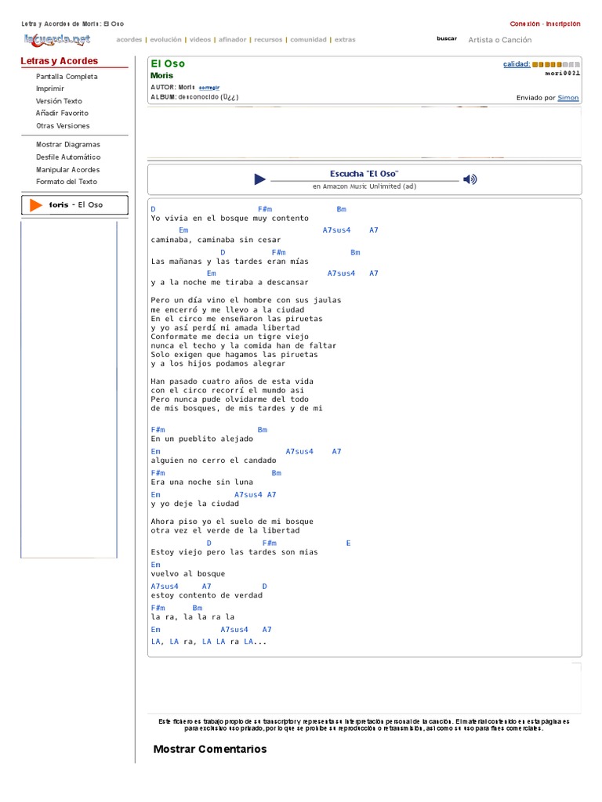Open the recursos menu

click(268, 39)
